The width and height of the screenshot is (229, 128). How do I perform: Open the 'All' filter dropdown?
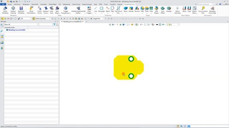coord(26,18)
